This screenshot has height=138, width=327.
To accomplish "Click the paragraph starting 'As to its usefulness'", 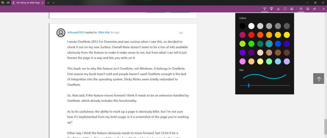I will point(128,117).
